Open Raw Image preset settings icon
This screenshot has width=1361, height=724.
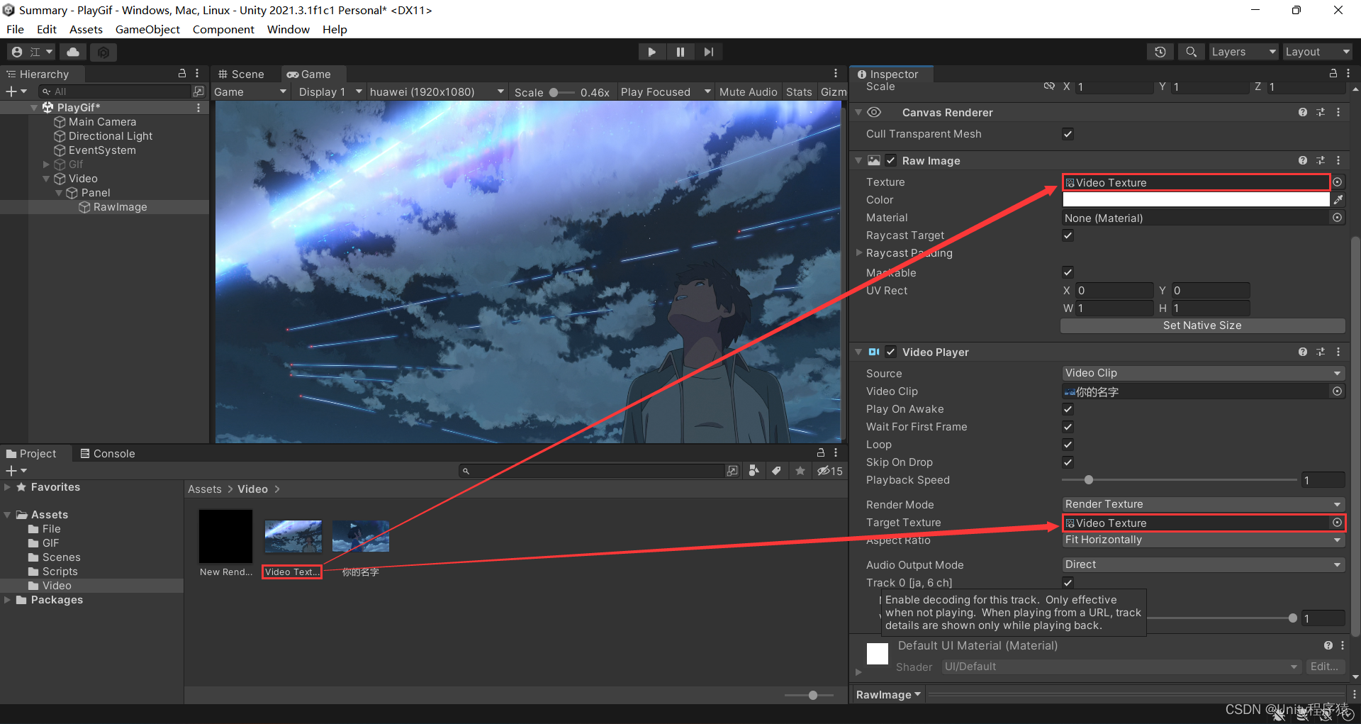click(x=1321, y=161)
